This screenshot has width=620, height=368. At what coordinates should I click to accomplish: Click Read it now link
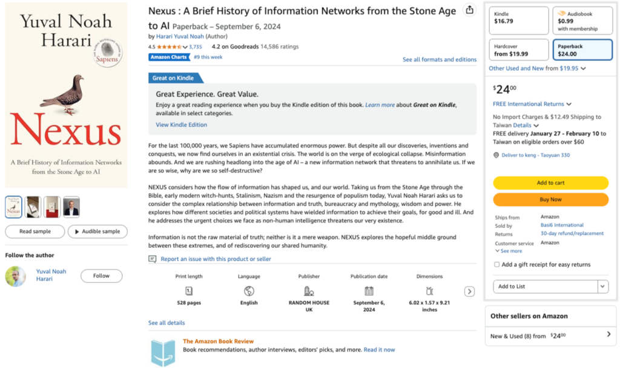(x=379, y=350)
